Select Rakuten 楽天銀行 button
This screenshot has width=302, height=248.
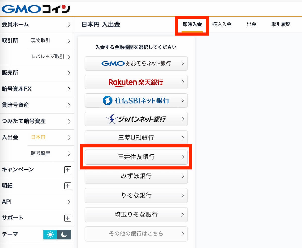point(136,82)
